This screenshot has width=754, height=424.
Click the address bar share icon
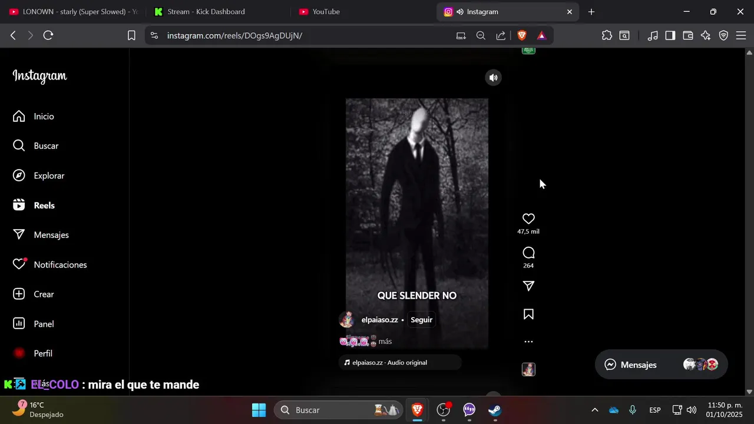501,35
